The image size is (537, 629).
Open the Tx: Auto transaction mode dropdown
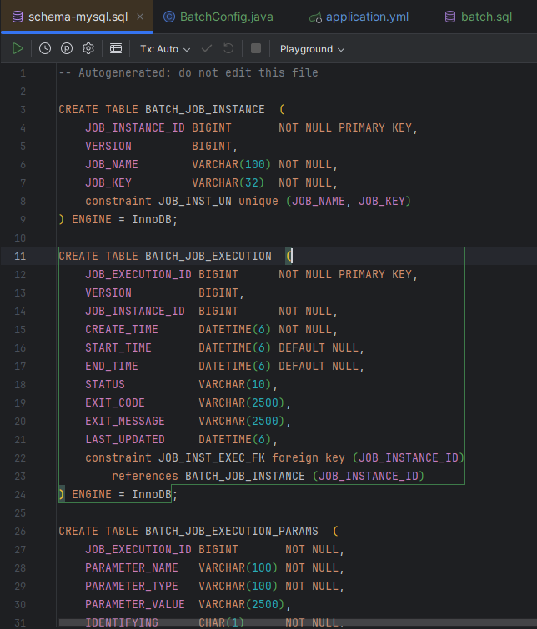(164, 49)
